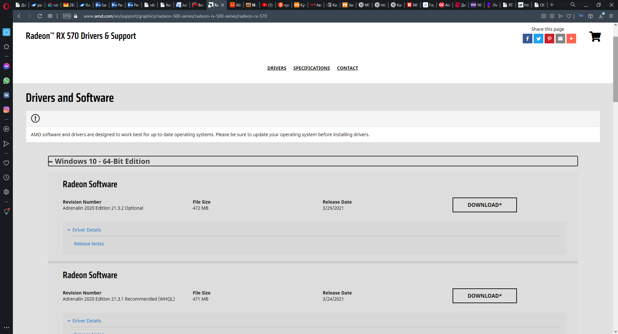Switch to the rutracker 'rut' tab
618x334 pixels.
pyautogui.click(x=53, y=5)
